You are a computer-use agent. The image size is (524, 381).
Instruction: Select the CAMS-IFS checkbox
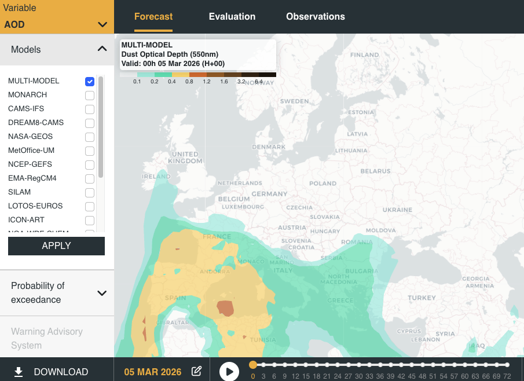click(90, 109)
